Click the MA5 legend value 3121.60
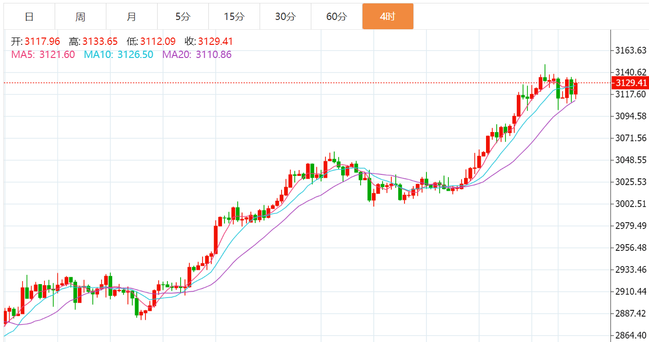Screen dimensions: 649x342 (x=57, y=55)
